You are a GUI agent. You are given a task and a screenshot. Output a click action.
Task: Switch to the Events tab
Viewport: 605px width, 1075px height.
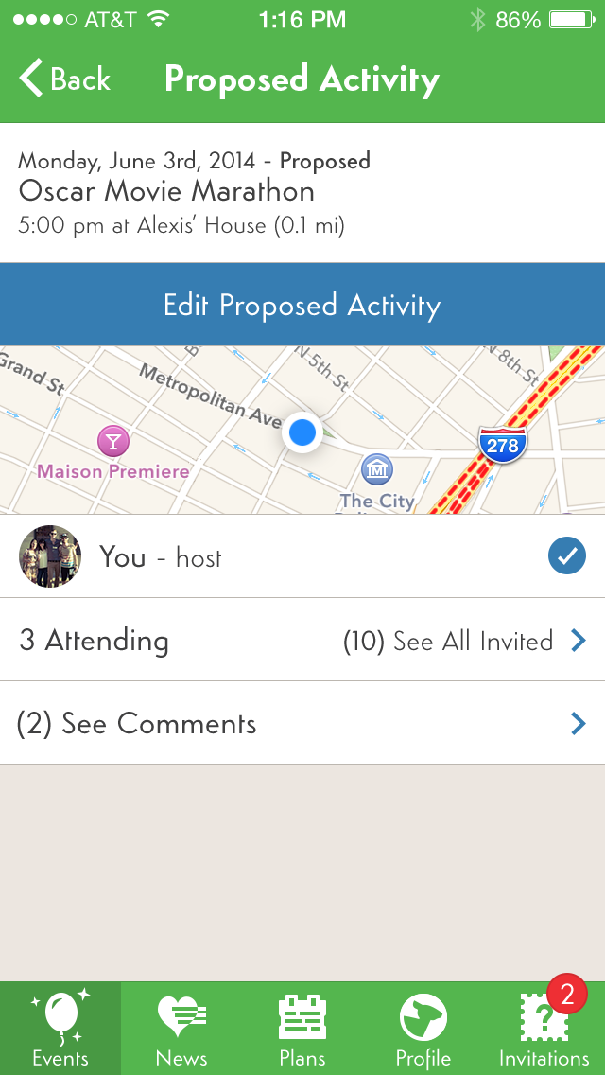pyautogui.click(x=60, y=1028)
